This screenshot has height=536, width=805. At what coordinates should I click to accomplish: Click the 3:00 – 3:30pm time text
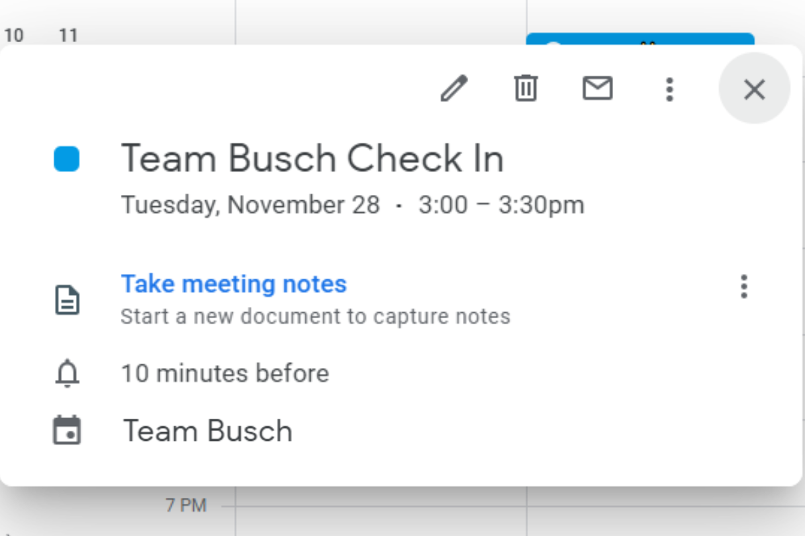coord(501,205)
